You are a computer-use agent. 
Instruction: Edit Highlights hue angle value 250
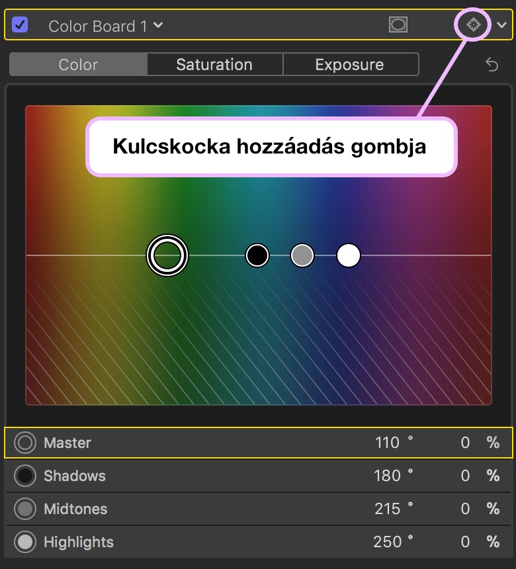click(387, 542)
